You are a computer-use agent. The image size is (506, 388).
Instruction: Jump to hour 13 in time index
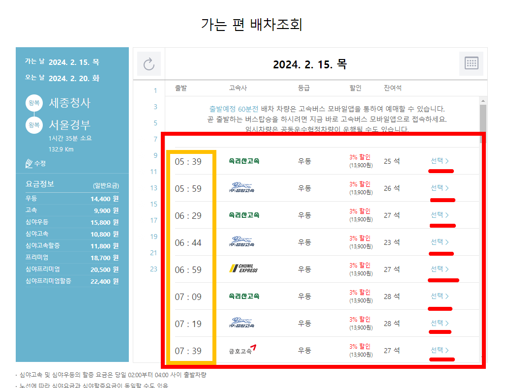pos(153,188)
